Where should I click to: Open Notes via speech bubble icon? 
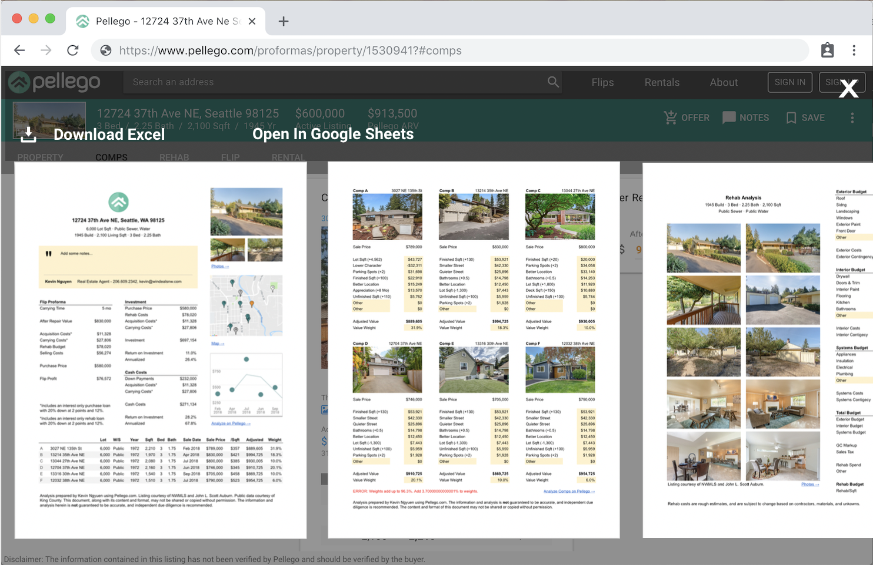[x=729, y=117]
